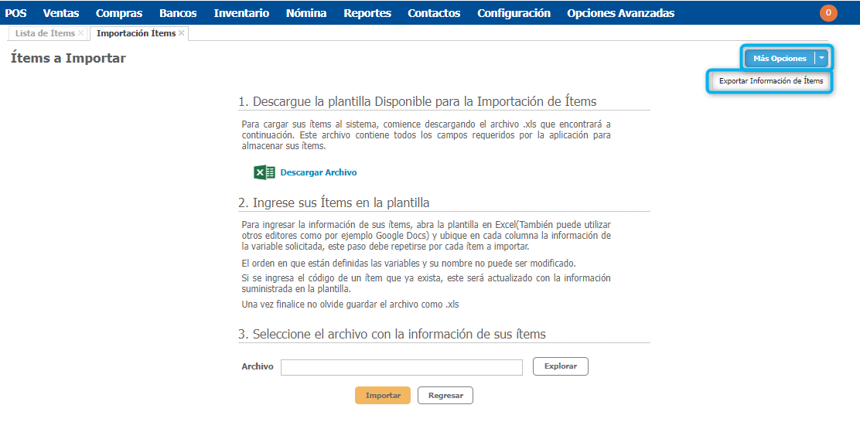Switch to the Lista de Ítems tab
Screen dimensions: 860x422
coord(45,33)
